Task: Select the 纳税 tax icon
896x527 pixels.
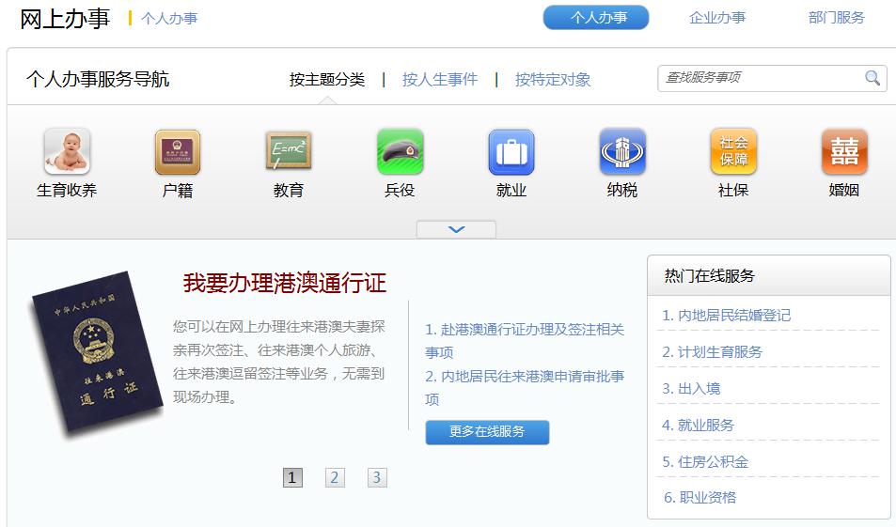Action: 622,152
